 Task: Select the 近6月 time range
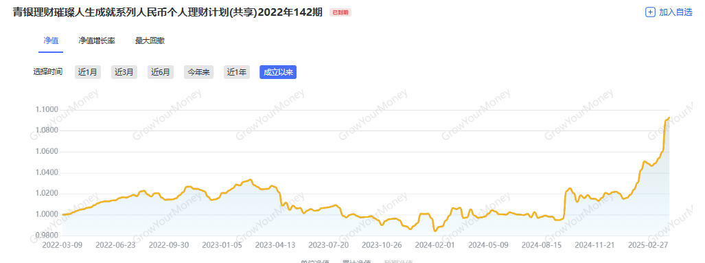point(161,72)
